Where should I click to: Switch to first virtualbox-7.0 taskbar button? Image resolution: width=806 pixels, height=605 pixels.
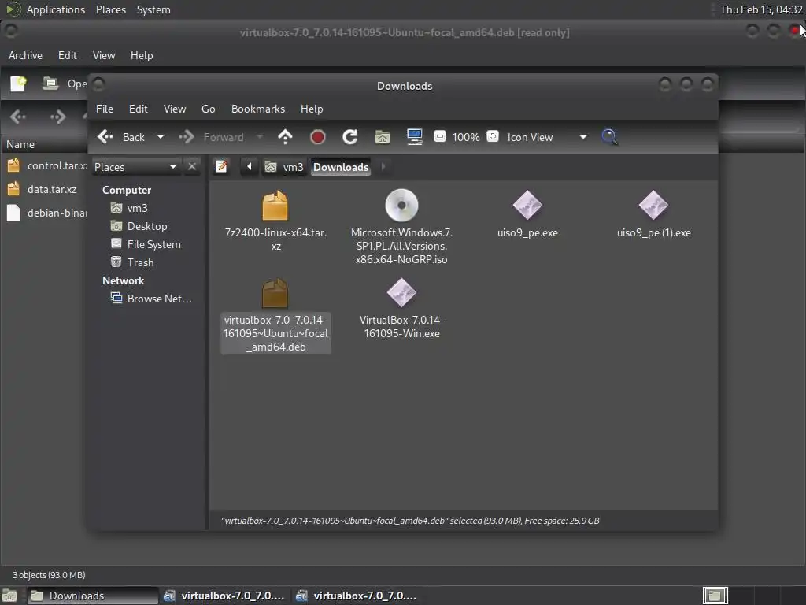tap(224, 596)
